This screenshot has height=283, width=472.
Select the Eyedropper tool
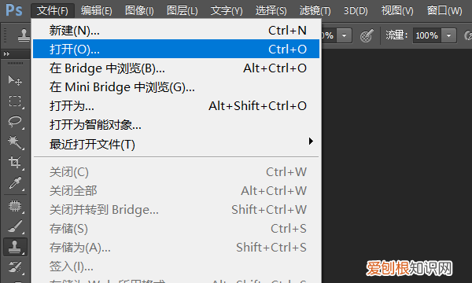pyautogui.click(x=15, y=183)
